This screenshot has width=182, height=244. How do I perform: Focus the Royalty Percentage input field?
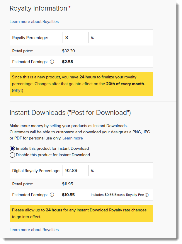75,38
